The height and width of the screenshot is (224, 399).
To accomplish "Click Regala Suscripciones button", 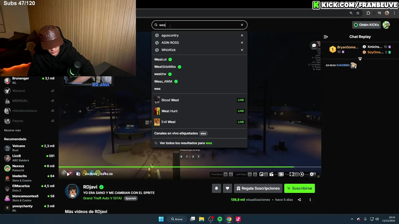I will [x=258, y=188].
